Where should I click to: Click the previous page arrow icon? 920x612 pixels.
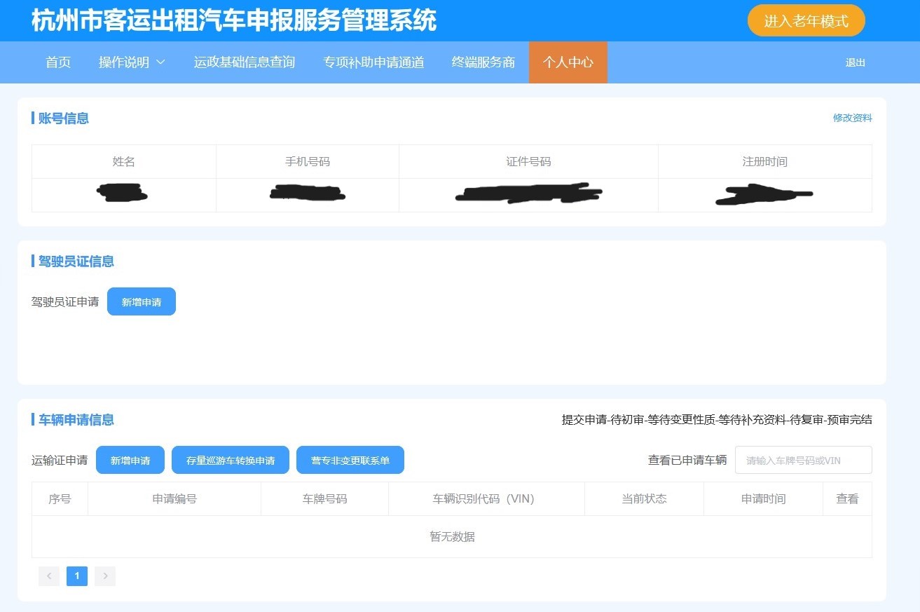click(x=49, y=576)
